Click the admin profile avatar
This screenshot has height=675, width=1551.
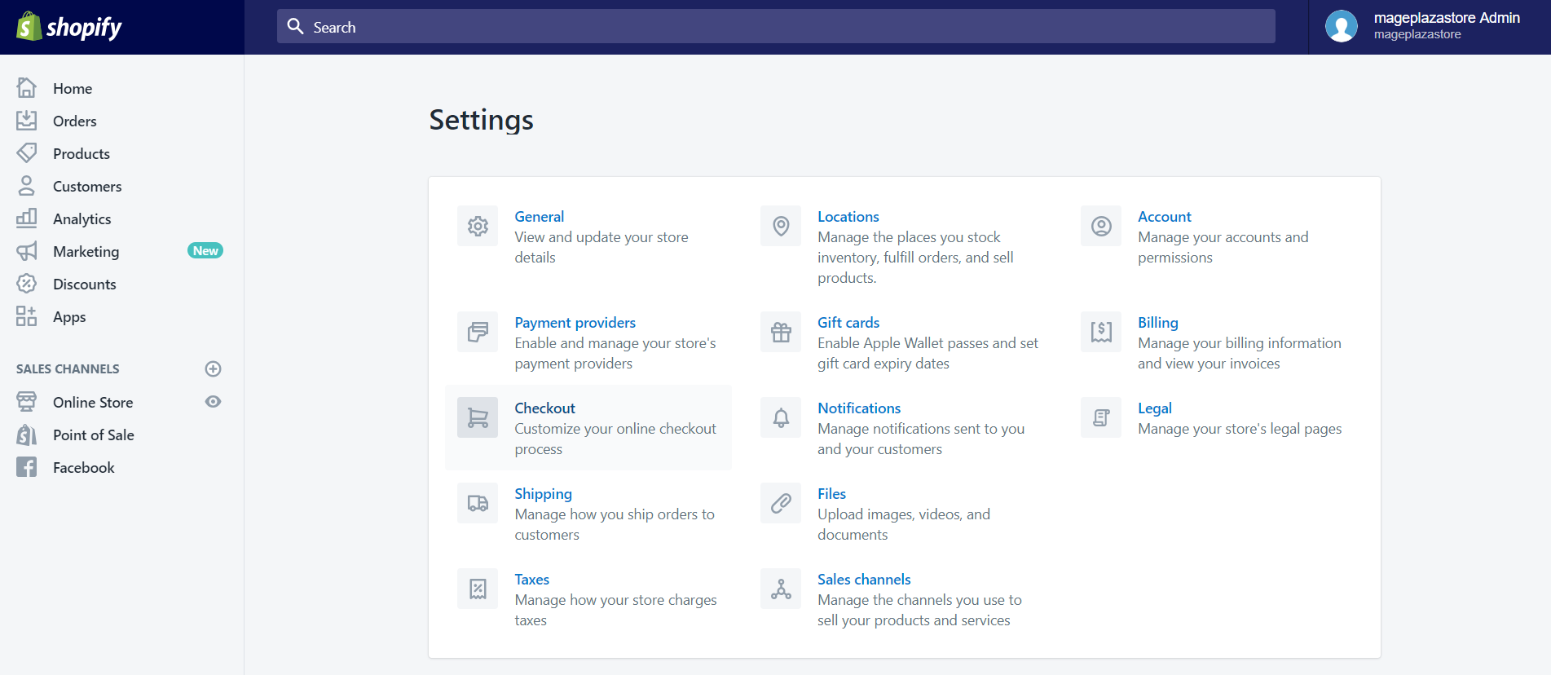pyautogui.click(x=1341, y=26)
